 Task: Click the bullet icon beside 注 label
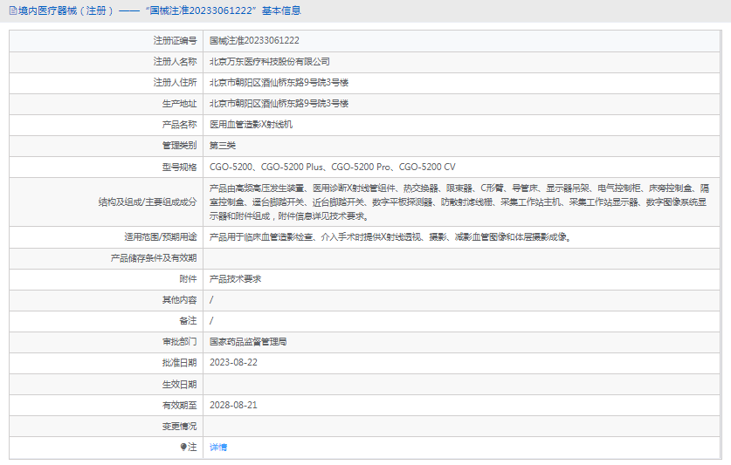pos(183,448)
